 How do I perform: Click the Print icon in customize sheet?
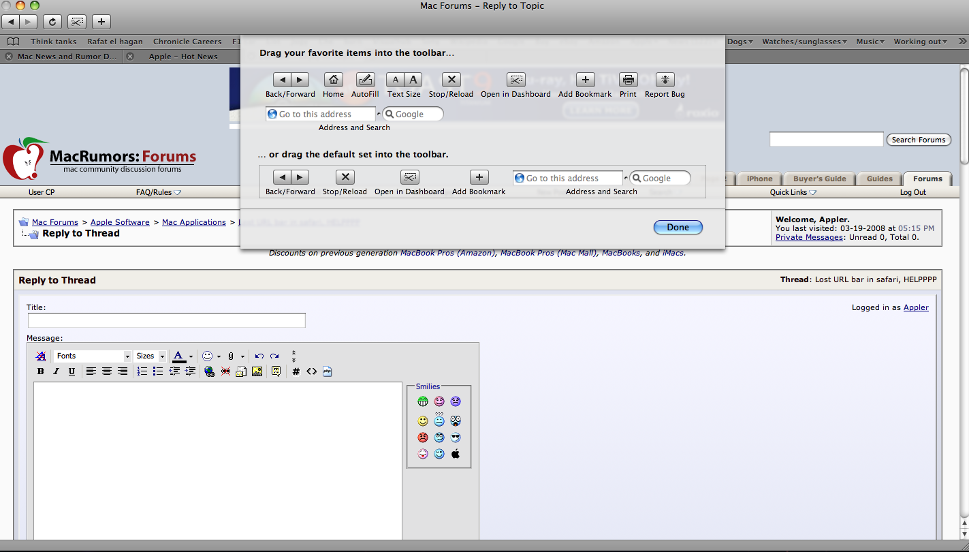coord(628,80)
